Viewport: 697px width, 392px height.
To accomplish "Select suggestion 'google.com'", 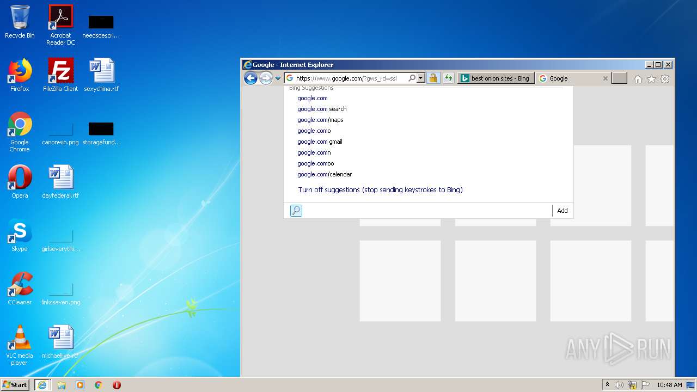I will (x=313, y=98).
